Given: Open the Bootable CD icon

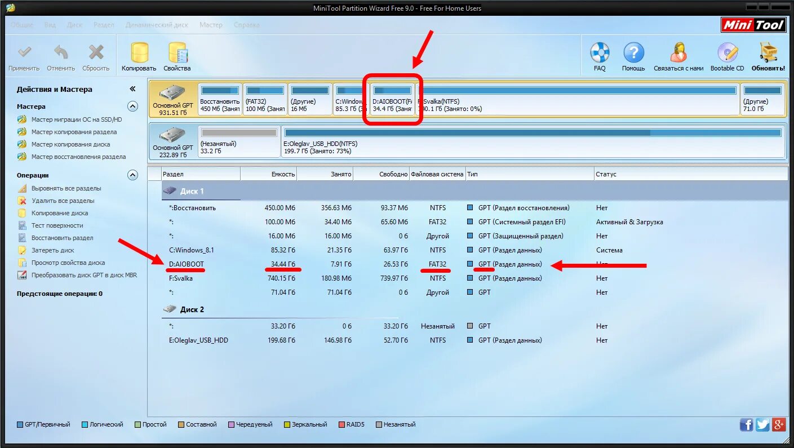Looking at the screenshot, I should click(x=727, y=54).
